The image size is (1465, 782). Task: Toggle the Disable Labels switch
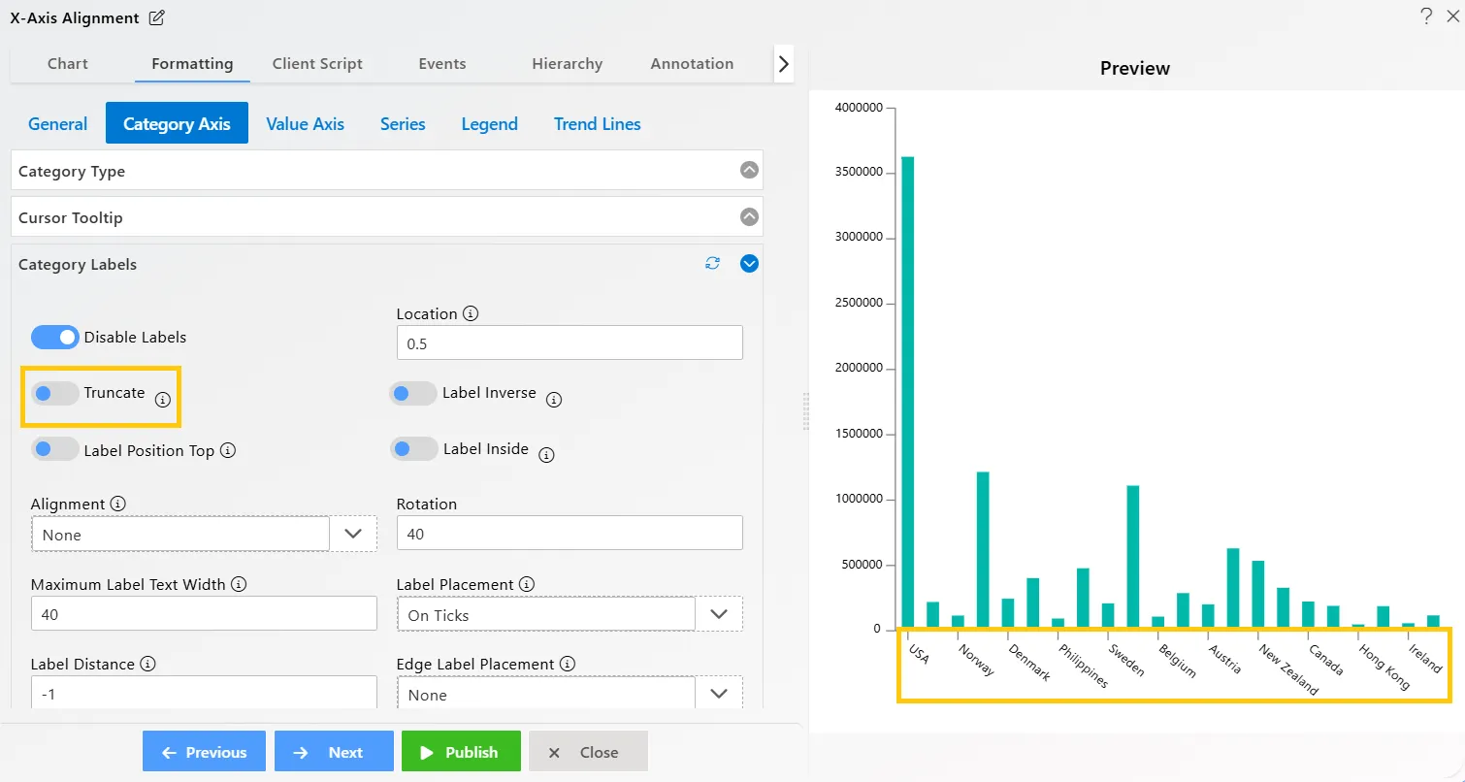tap(55, 337)
